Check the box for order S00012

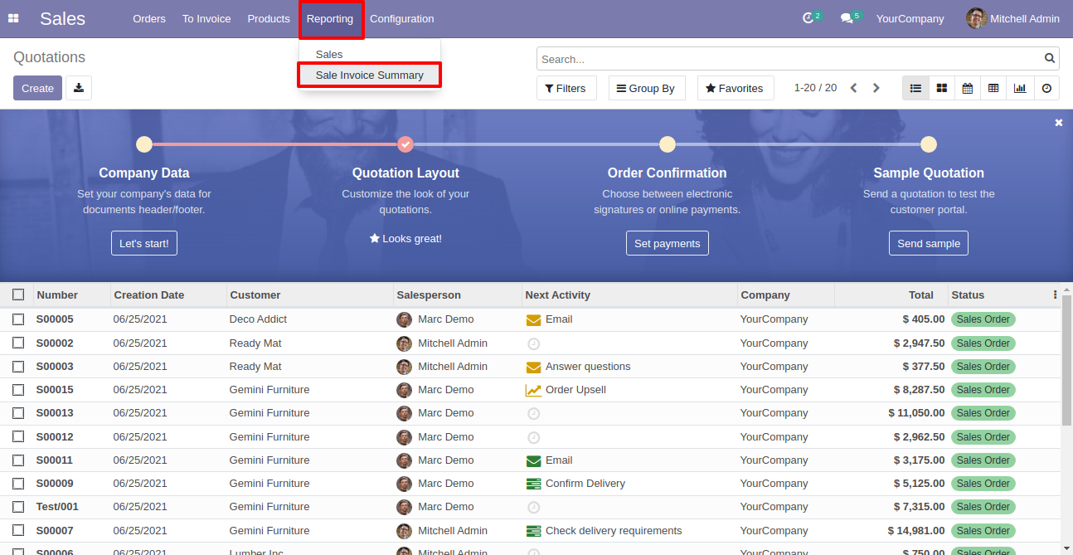[x=18, y=436]
